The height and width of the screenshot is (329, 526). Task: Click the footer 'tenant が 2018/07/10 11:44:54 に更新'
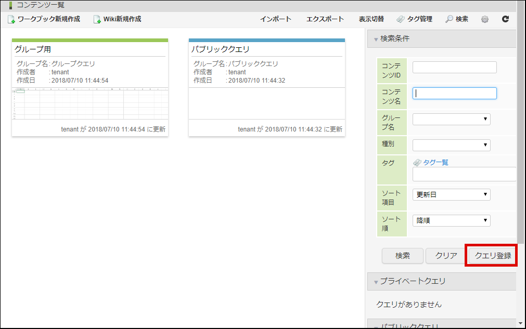click(113, 129)
